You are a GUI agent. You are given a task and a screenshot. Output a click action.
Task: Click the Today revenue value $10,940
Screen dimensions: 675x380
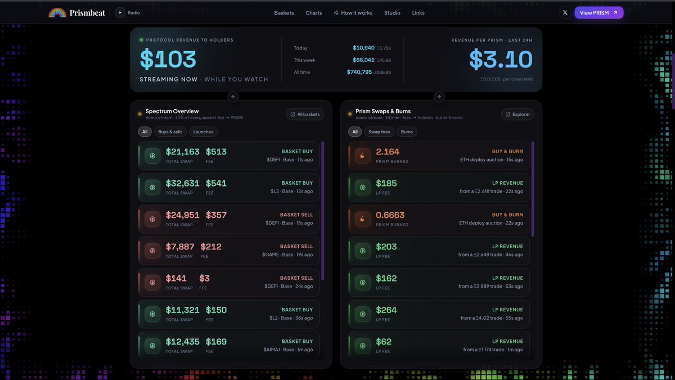tap(363, 48)
